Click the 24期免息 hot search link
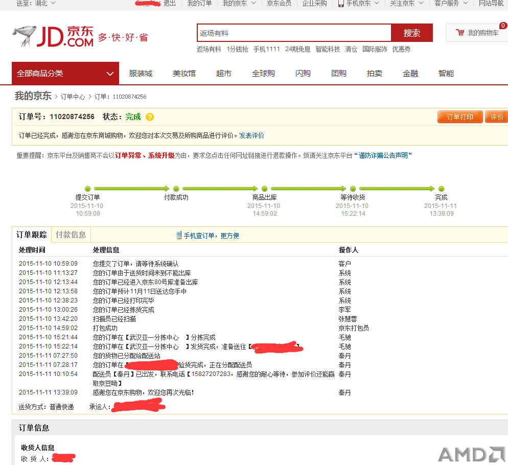This screenshot has width=508, height=465. (x=298, y=49)
